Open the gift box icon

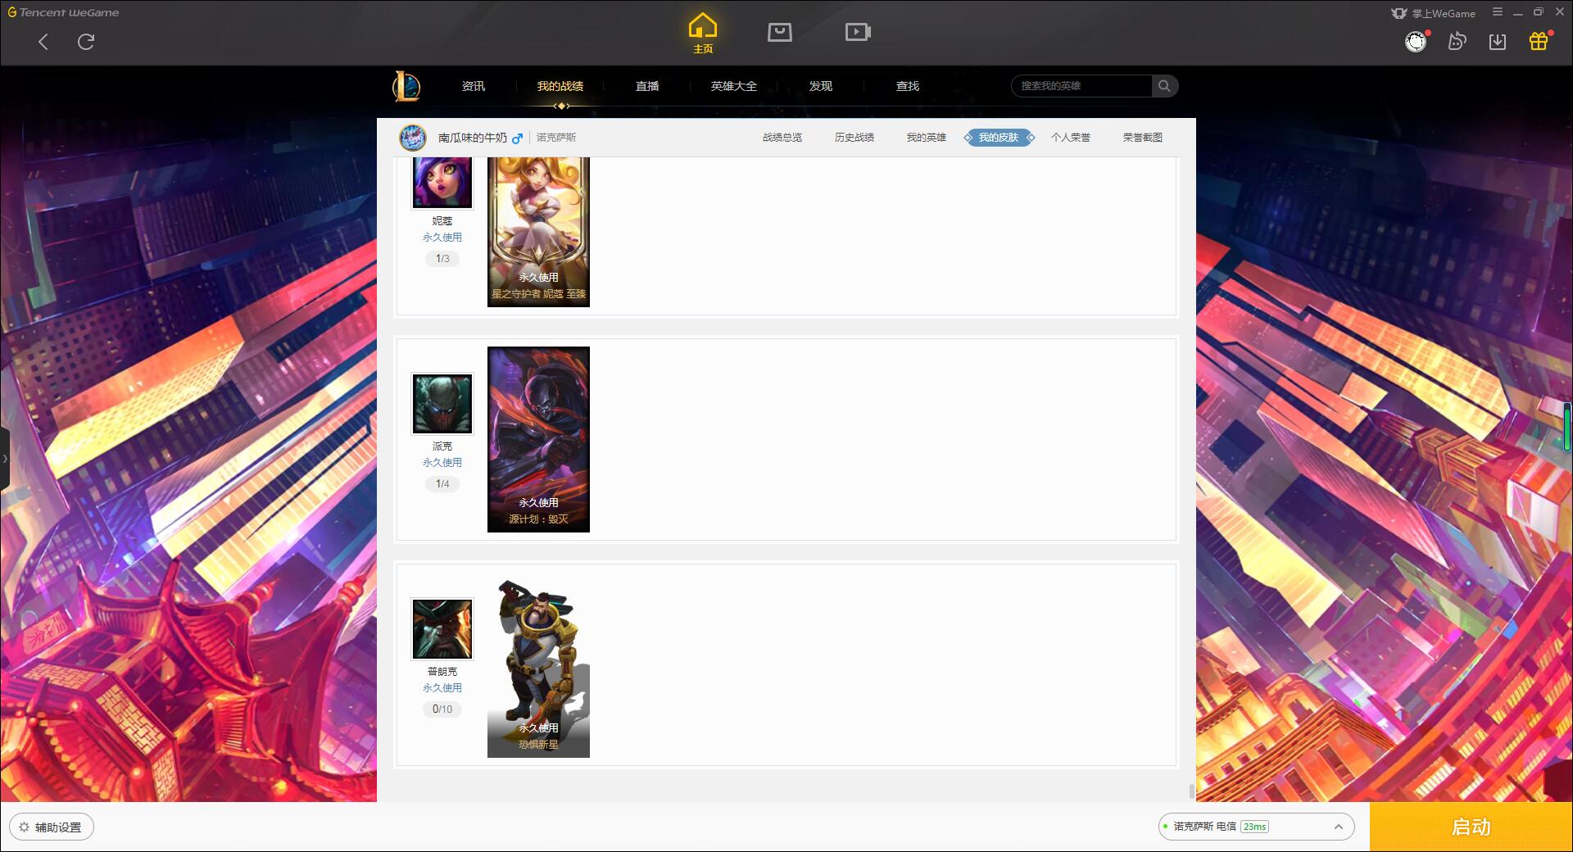[x=1539, y=42]
